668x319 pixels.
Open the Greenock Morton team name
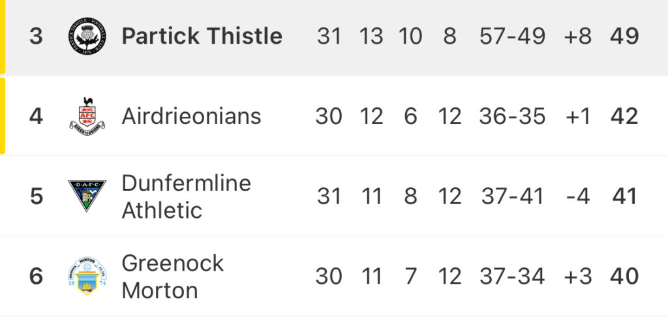click(172, 277)
